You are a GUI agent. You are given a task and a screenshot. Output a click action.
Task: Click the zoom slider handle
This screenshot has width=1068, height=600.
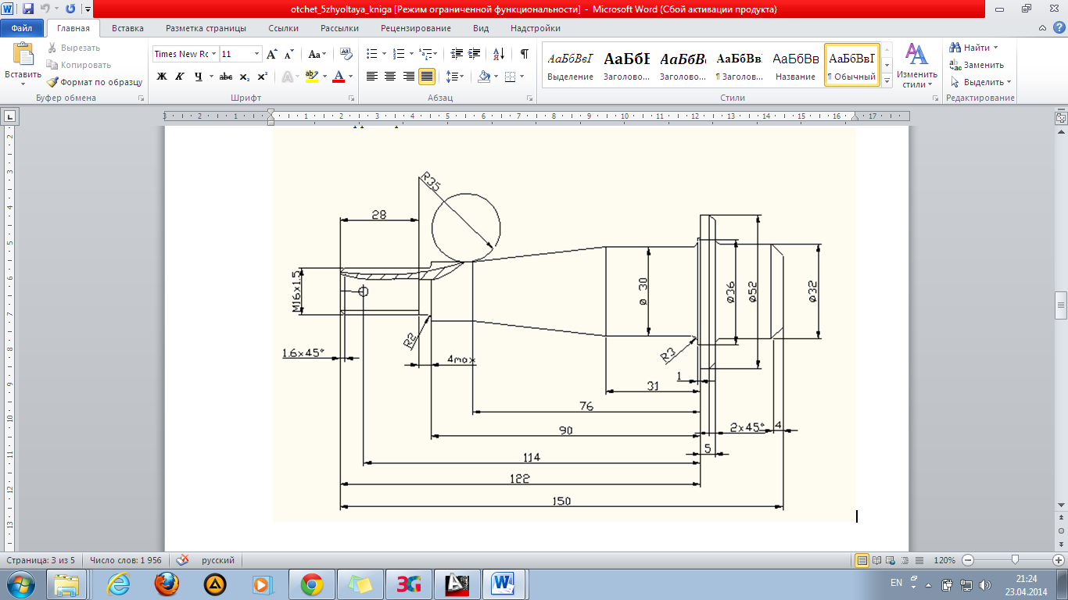[x=1015, y=560]
